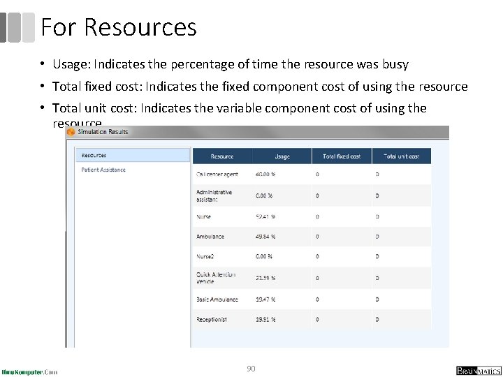Open the Patient Assistance sidebar item
503x377 pixels.
tap(103, 170)
